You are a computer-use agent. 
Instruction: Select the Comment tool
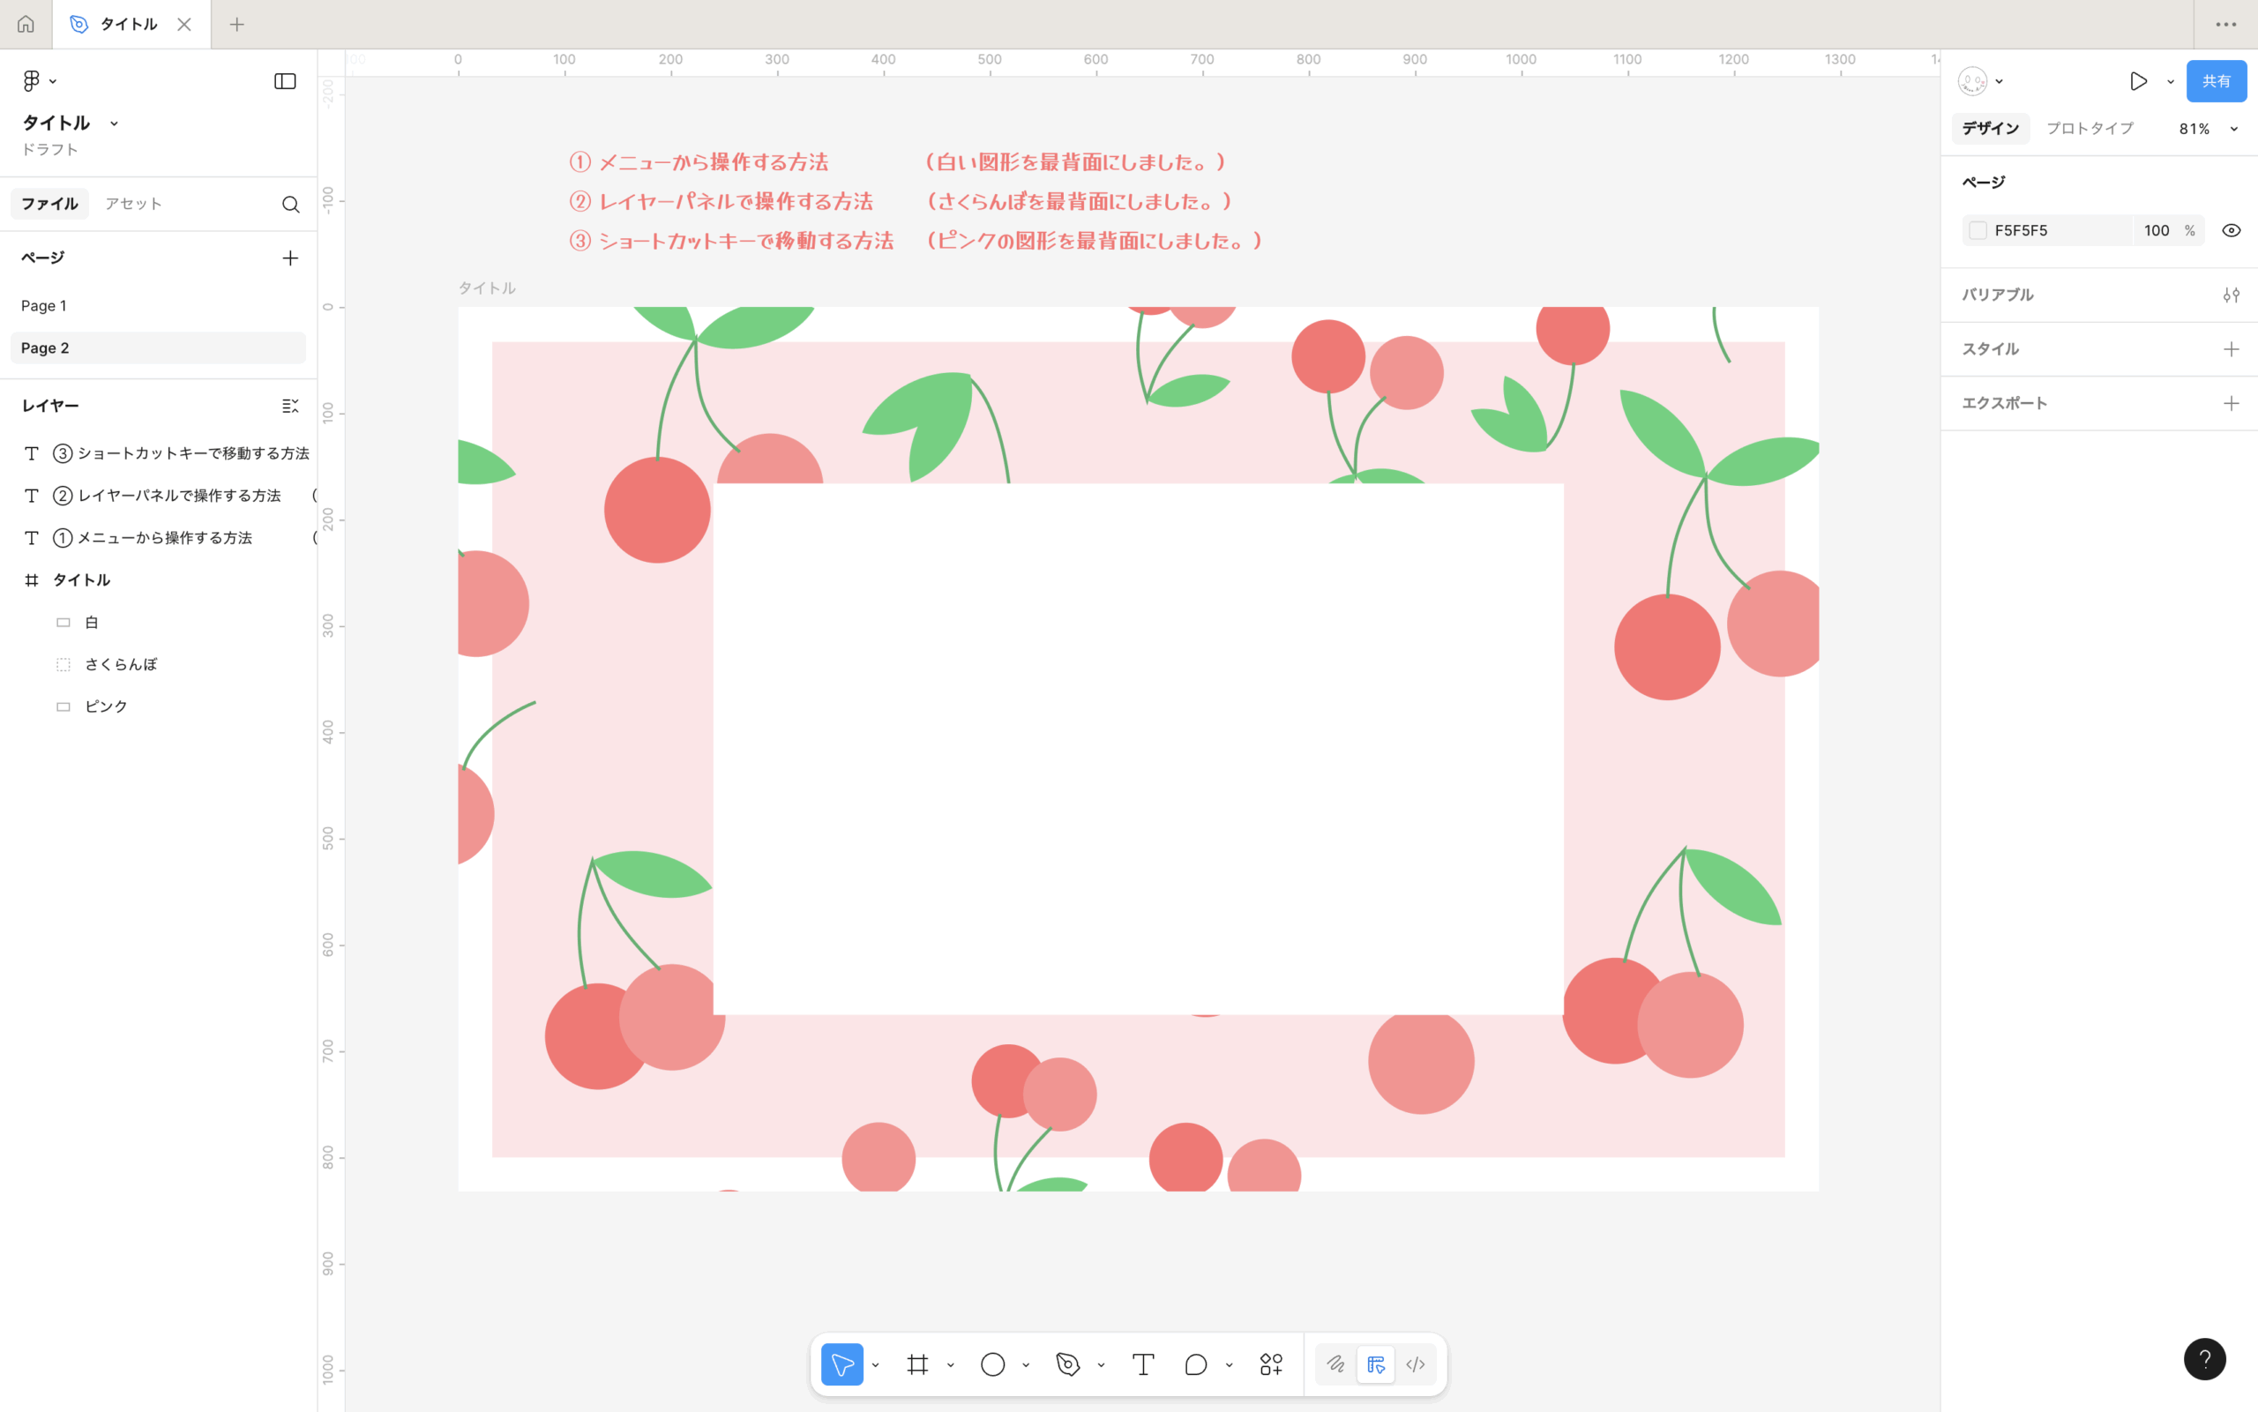pos(1195,1364)
